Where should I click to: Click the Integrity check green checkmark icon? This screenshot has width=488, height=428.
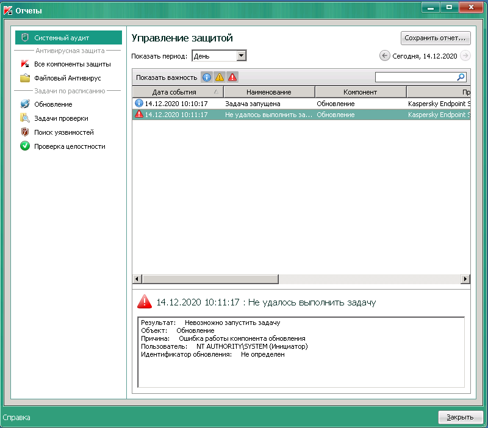[25, 146]
